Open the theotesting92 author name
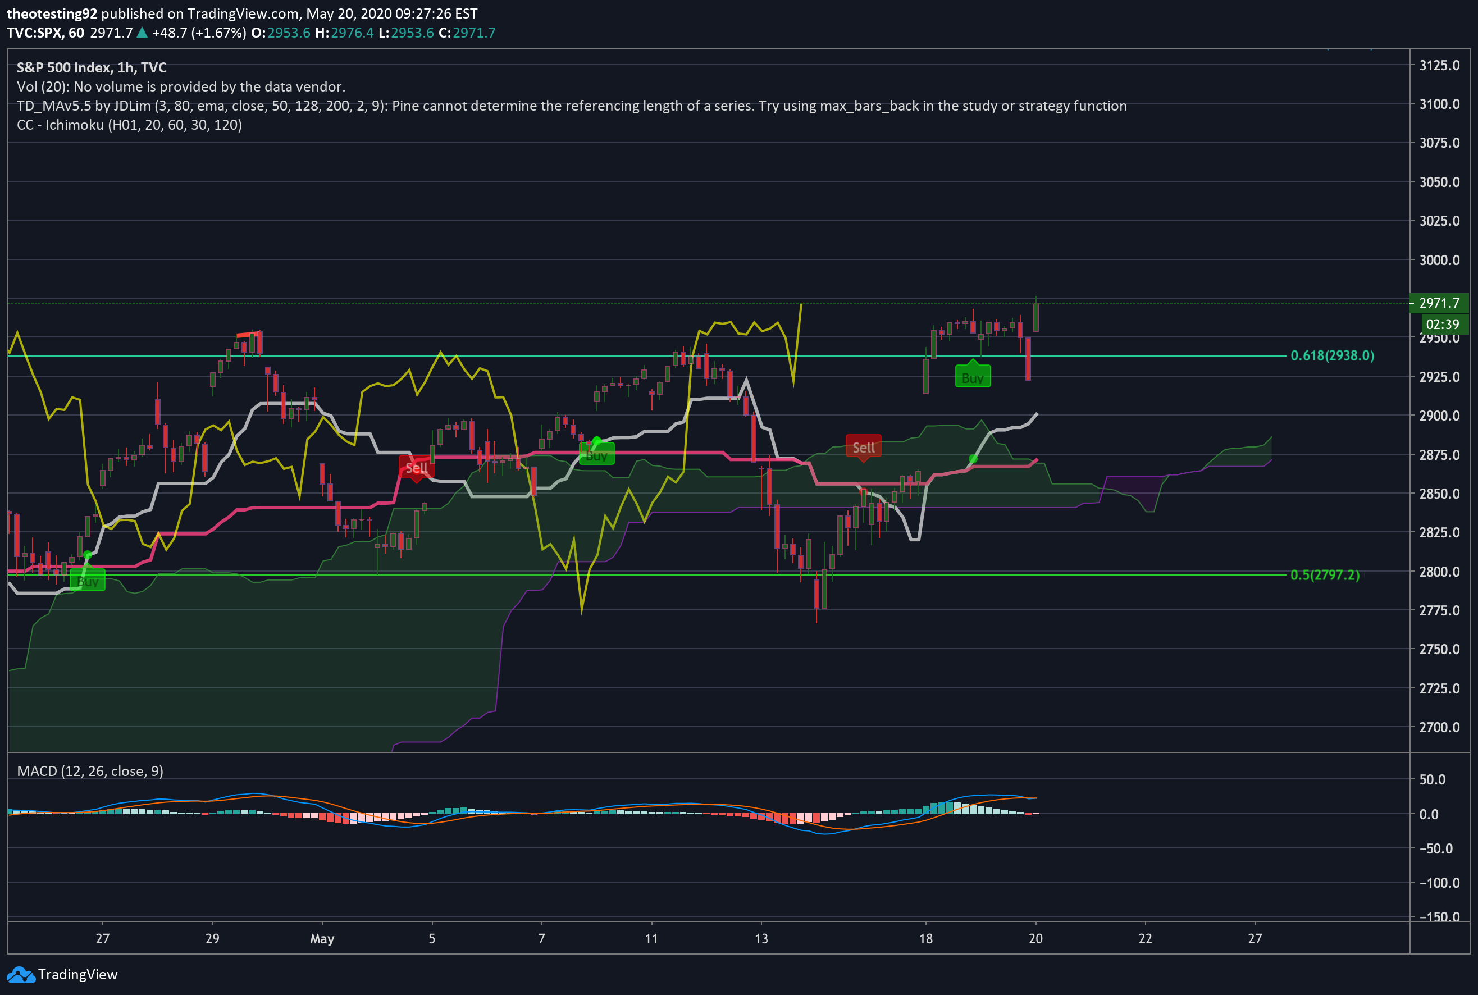 coord(52,13)
